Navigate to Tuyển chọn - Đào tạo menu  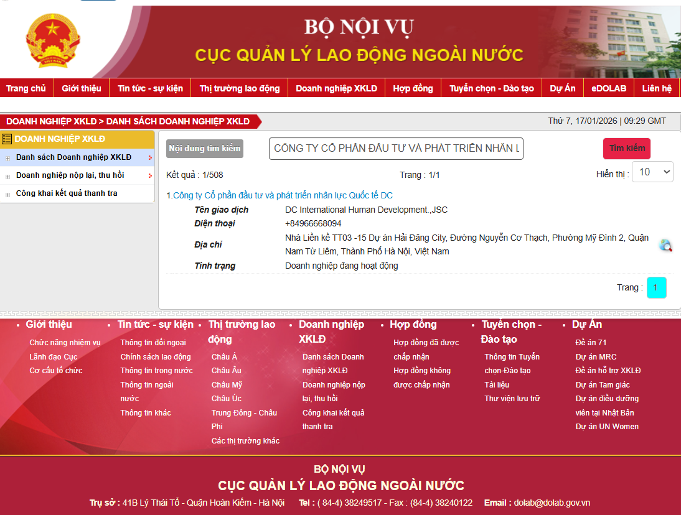click(491, 88)
